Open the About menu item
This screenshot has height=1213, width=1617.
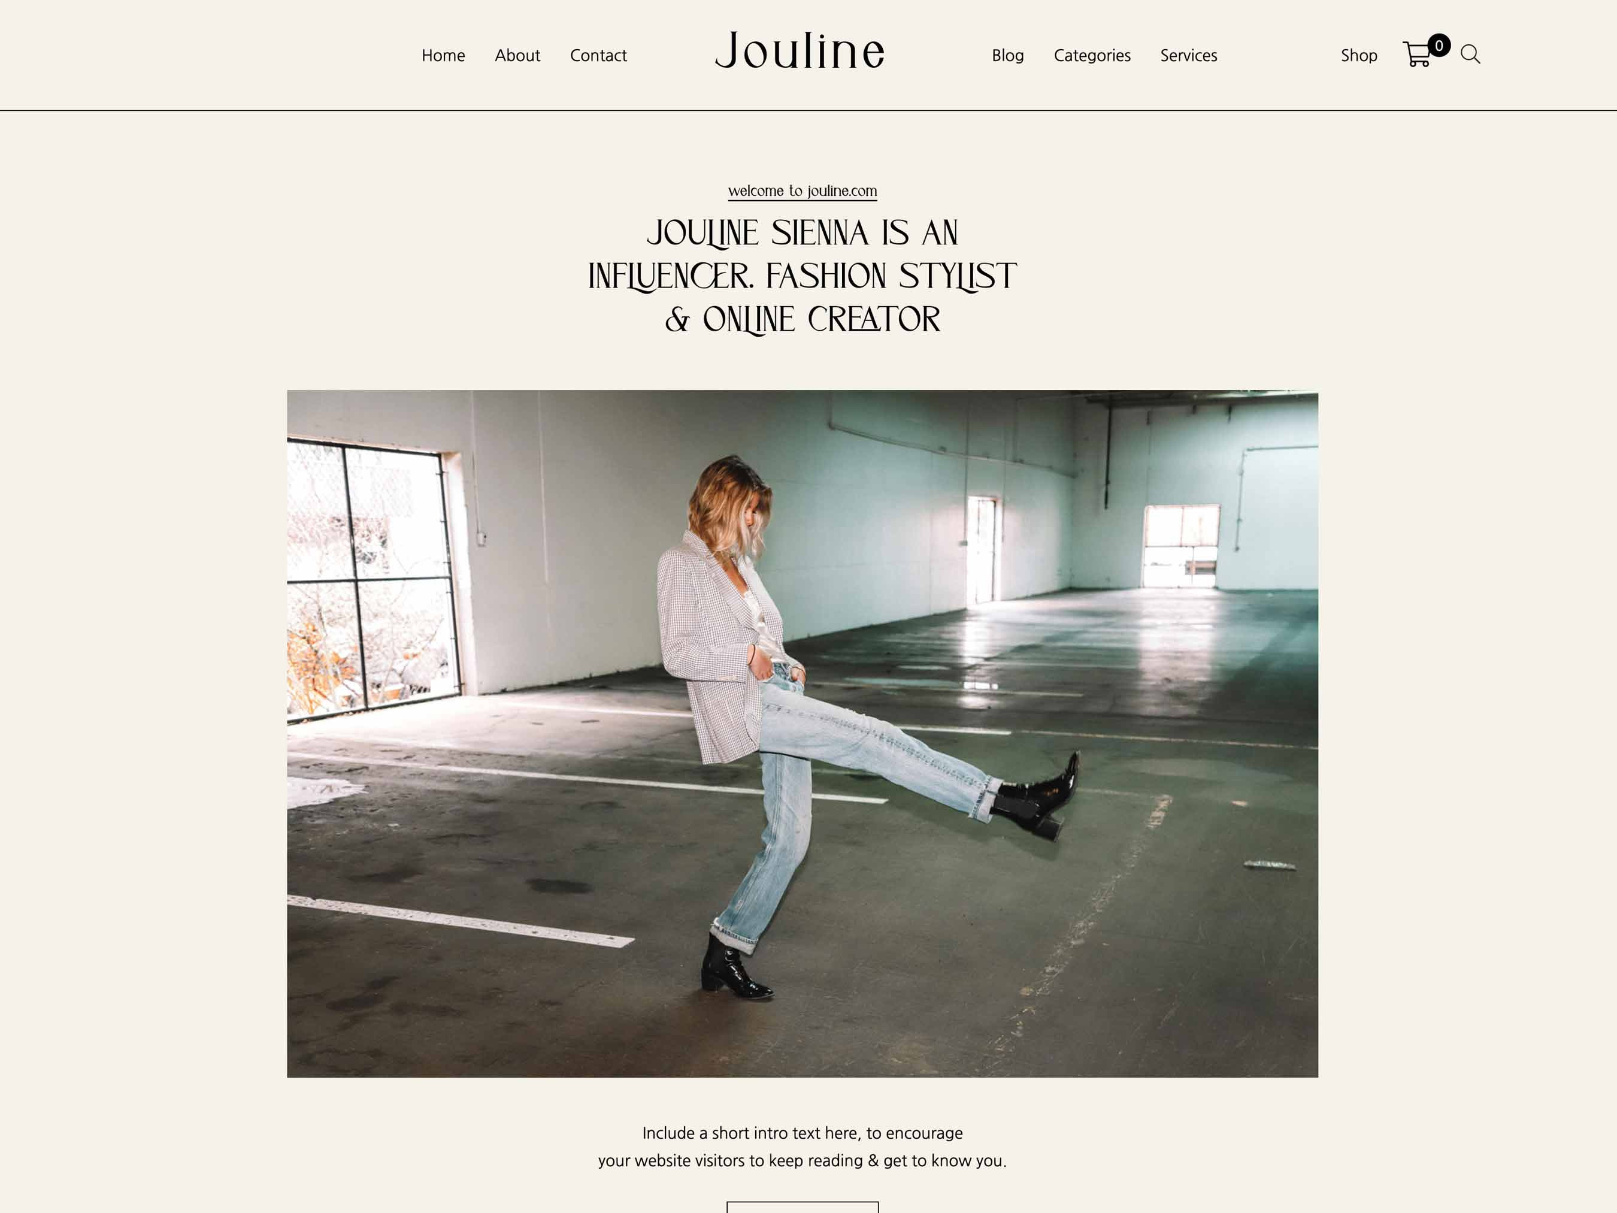[x=517, y=56]
